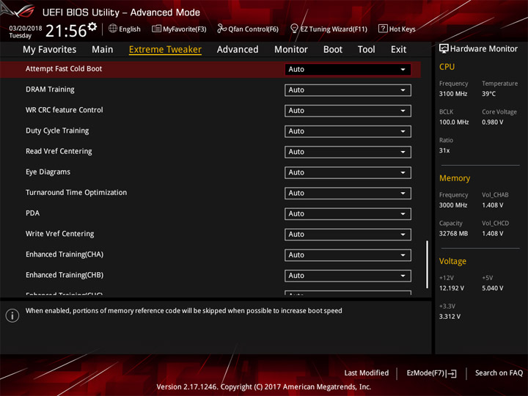
Task: Click the settings list vertical scrollbar
Action: 427,264
